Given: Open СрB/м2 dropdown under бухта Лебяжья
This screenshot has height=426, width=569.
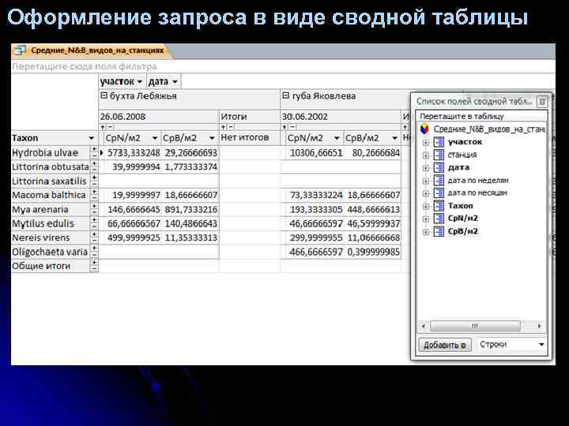Looking at the screenshot, I should point(212,138).
